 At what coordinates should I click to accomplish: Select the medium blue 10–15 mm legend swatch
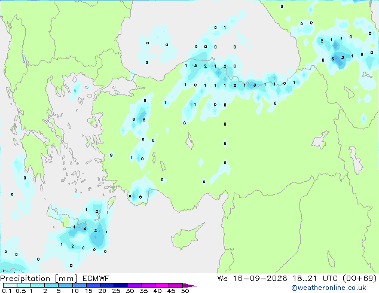(80, 285)
